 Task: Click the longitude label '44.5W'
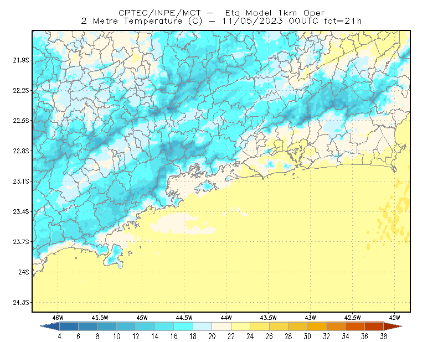184,318
